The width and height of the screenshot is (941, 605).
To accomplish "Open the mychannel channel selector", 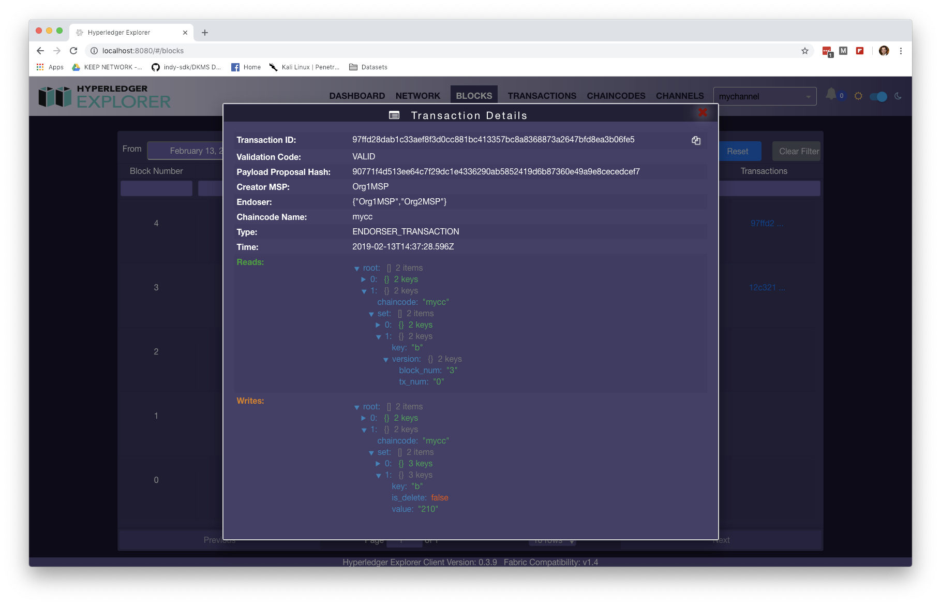I will 765,96.
